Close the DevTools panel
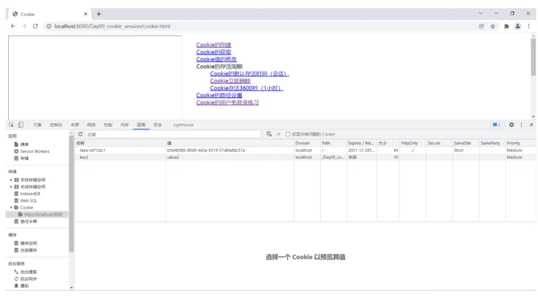The image size is (538, 301). point(531,125)
